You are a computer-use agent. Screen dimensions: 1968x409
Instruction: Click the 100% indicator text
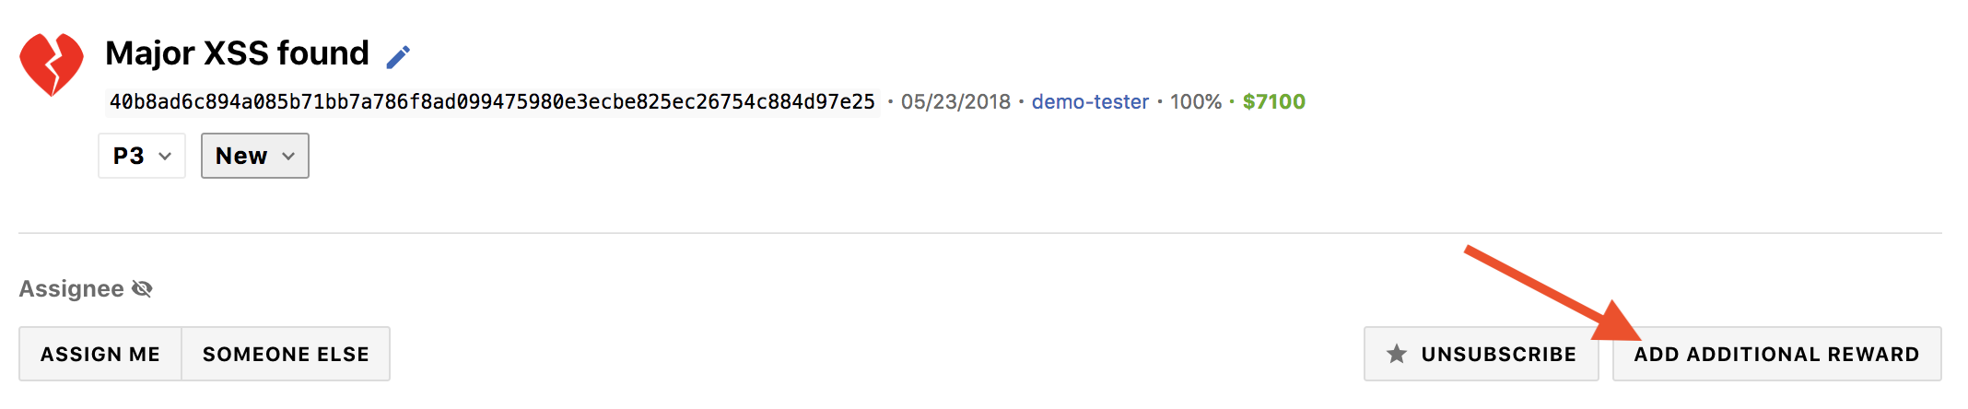pyautogui.click(x=1196, y=102)
